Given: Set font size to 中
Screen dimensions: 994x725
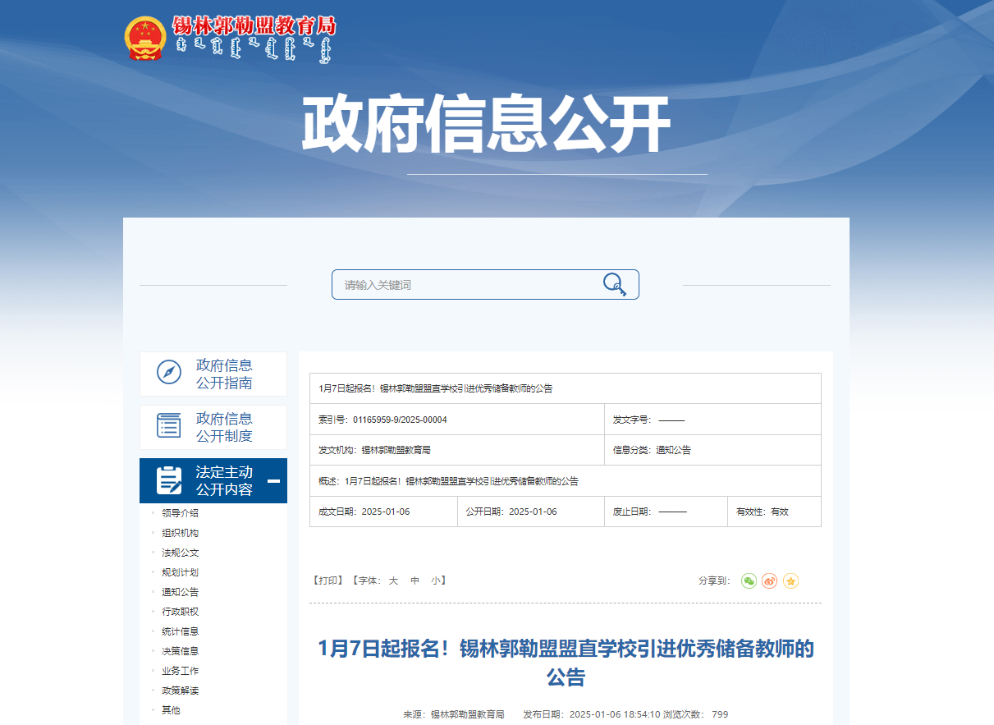Looking at the screenshot, I should coord(415,580).
